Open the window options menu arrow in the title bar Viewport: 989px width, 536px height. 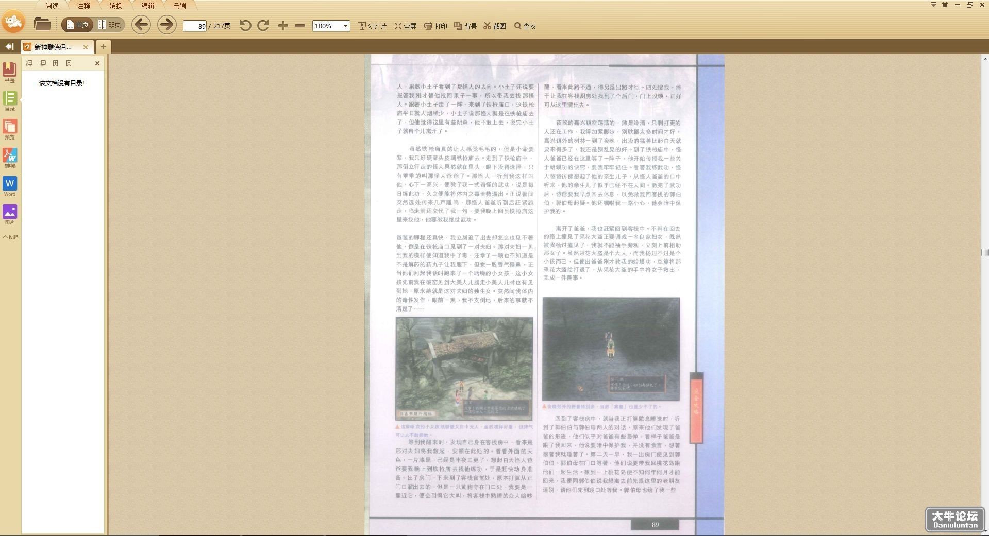tap(933, 5)
